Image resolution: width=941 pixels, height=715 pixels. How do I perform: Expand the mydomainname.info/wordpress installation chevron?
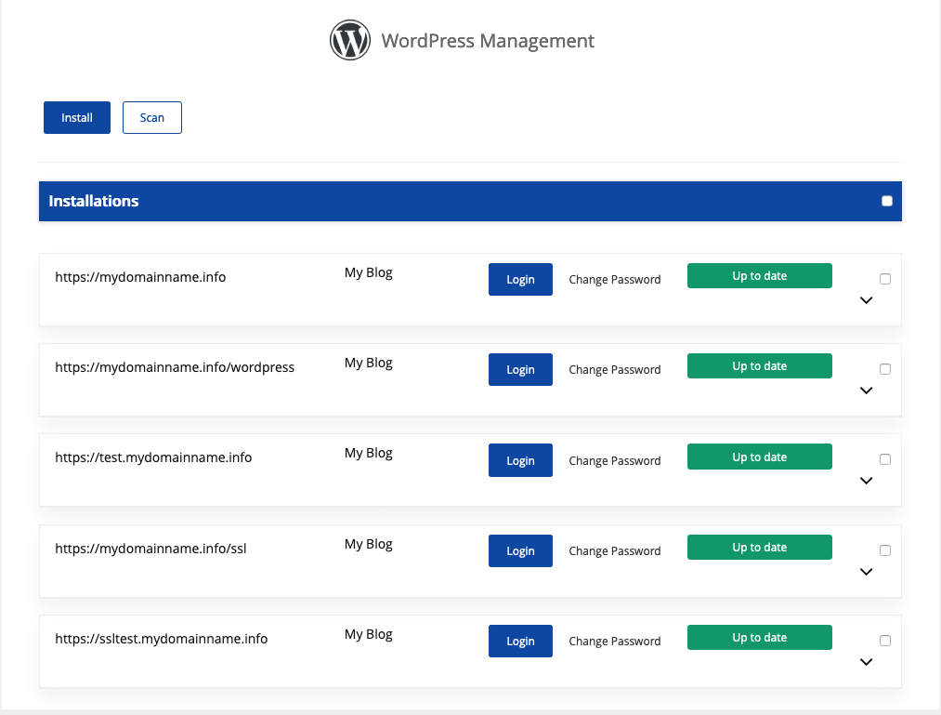tap(866, 391)
